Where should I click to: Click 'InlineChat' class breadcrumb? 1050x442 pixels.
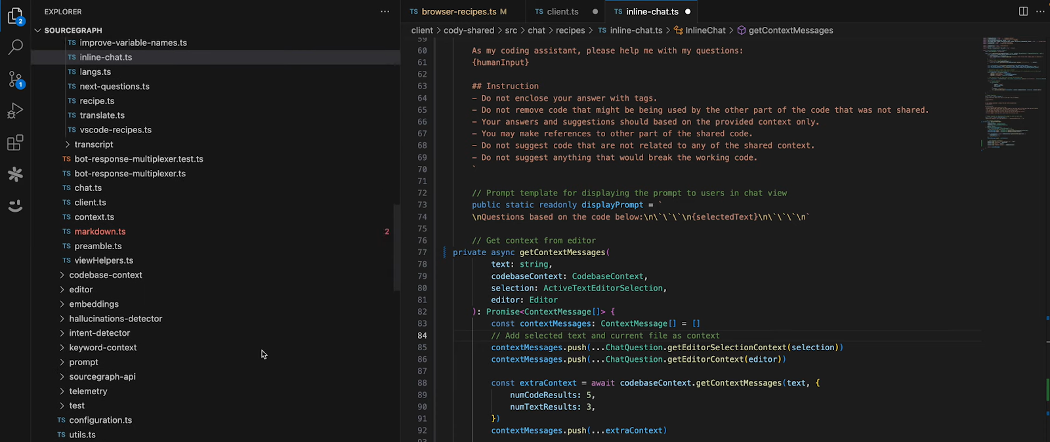coord(700,30)
